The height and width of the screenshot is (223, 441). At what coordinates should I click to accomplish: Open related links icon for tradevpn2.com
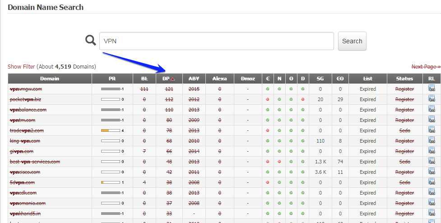click(432, 130)
